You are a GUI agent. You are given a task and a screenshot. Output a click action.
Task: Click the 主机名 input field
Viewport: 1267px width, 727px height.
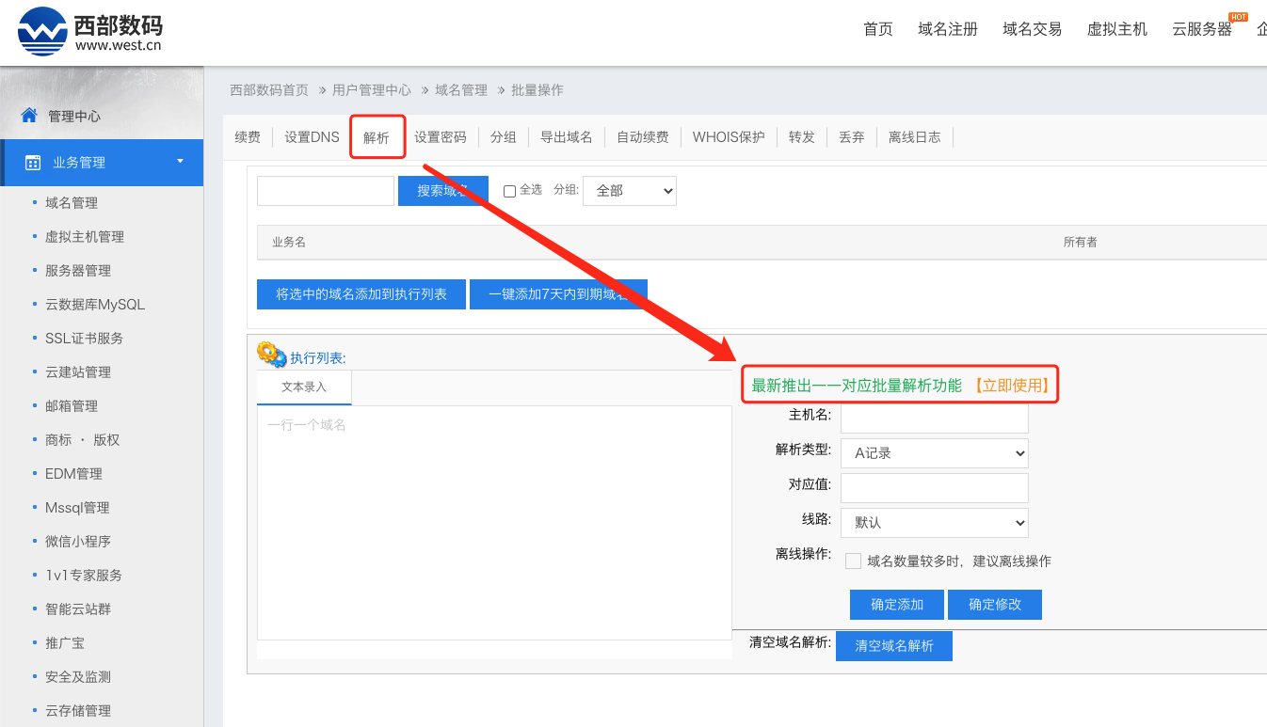[x=934, y=418]
